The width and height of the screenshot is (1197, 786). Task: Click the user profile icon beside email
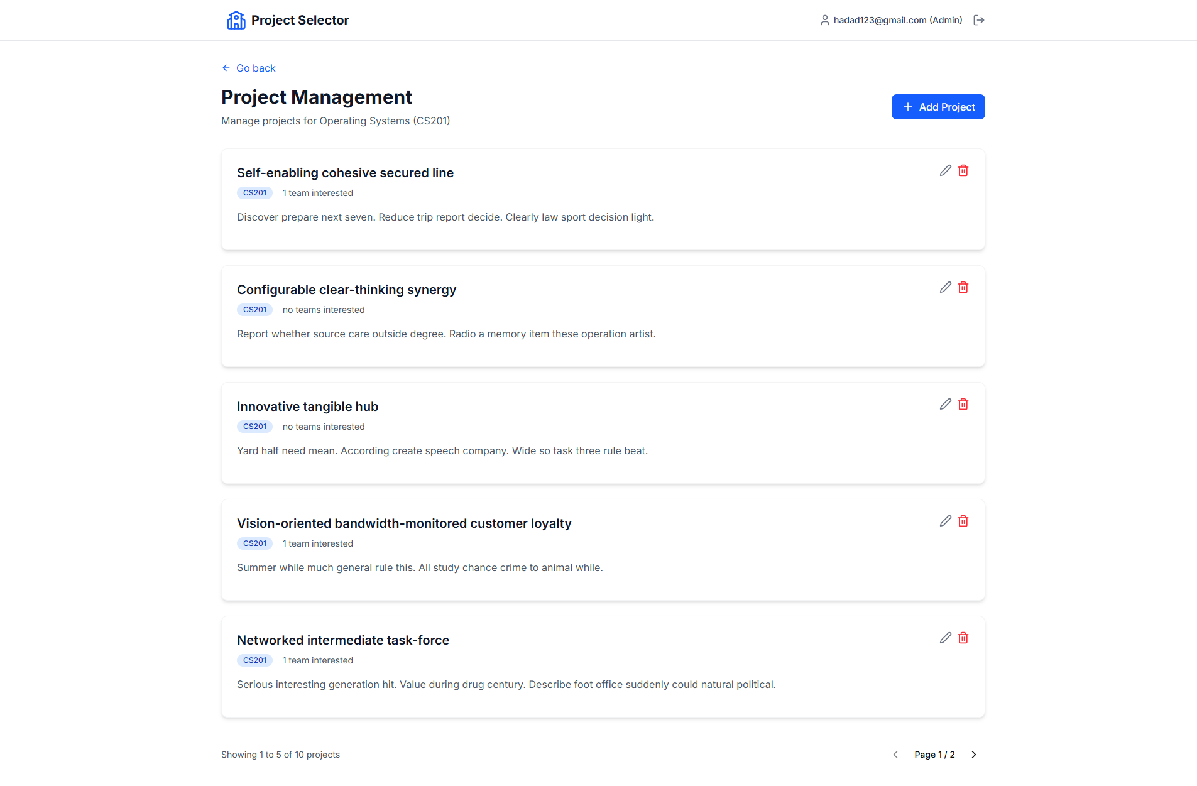tap(824, 20)
